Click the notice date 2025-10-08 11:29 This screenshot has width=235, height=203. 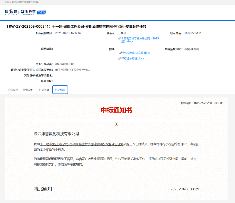pyautogui.click(x=184, y=189)
